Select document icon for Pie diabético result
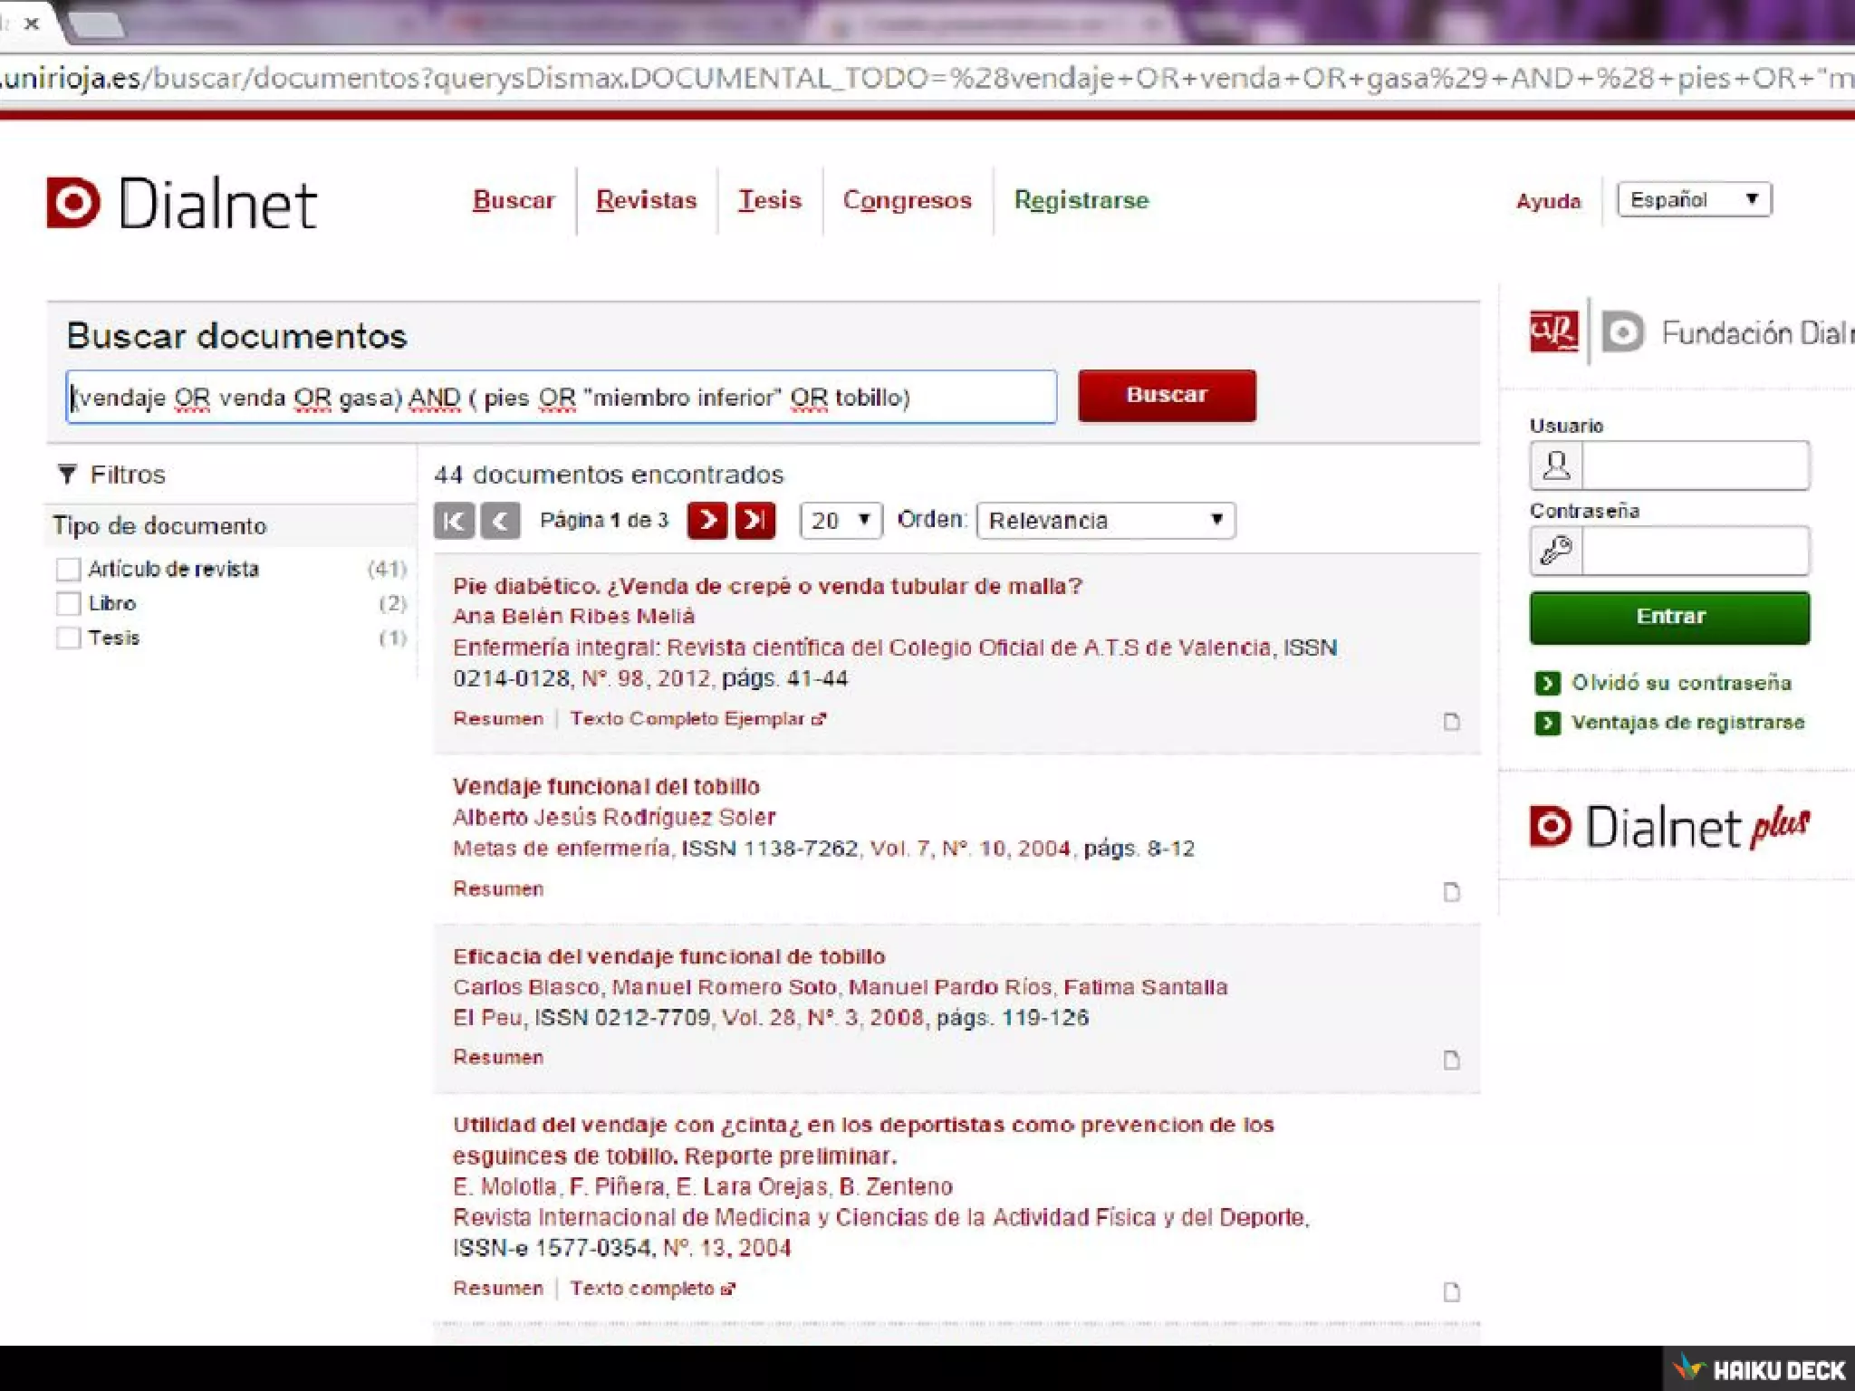The image size is (1855, 1391). pos(1451,722)
